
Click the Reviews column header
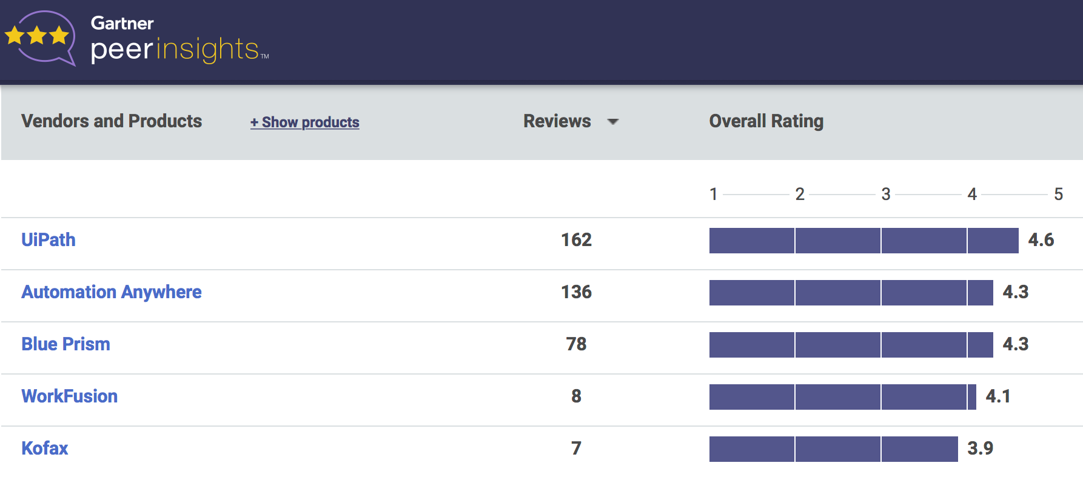click(557, 121)
